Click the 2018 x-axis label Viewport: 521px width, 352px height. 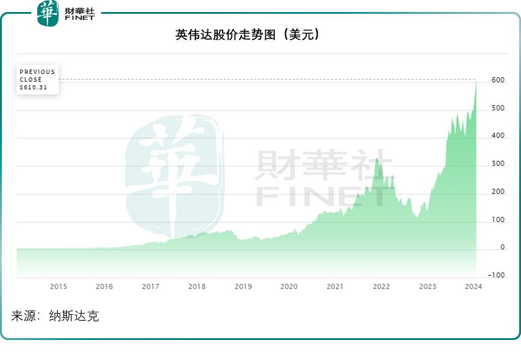[x=197, y=287]
